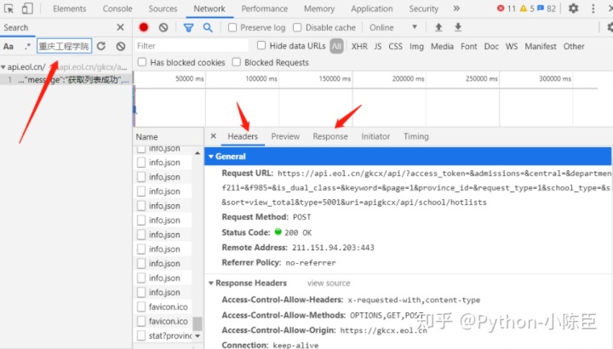The width and height of the screenshot is (613, 349).
Task: Click the yellow warning count badge
Action: (x=527, y=9)
